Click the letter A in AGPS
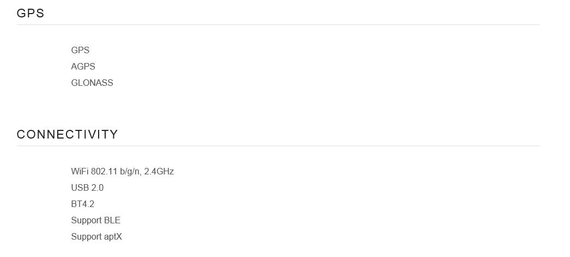This screenshot has width=570, height=257. [x=74, y=66]
